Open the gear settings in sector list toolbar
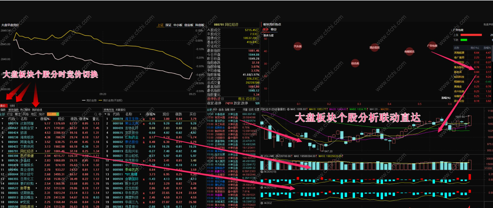The image size is (493, 208). click(x=100, y=114)
